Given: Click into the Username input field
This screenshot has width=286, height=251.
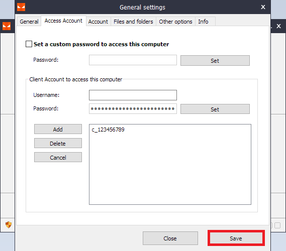Looking at the screenshot, I should (x=133, y=95).
